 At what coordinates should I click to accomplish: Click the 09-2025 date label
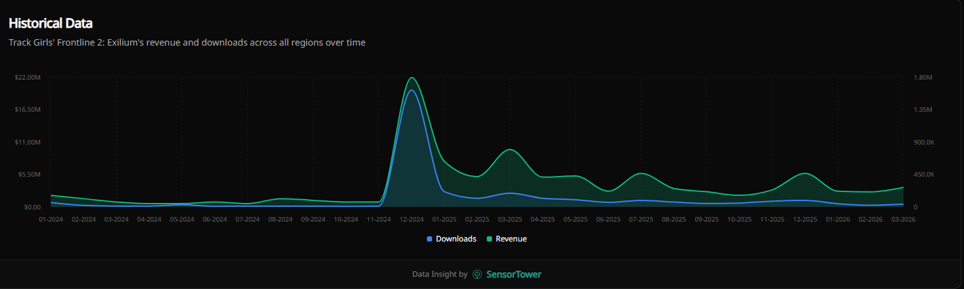point(707,220)
